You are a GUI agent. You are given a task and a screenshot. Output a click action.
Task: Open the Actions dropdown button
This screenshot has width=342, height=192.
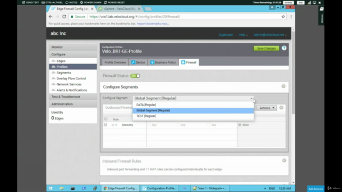(x=267, y=108)
